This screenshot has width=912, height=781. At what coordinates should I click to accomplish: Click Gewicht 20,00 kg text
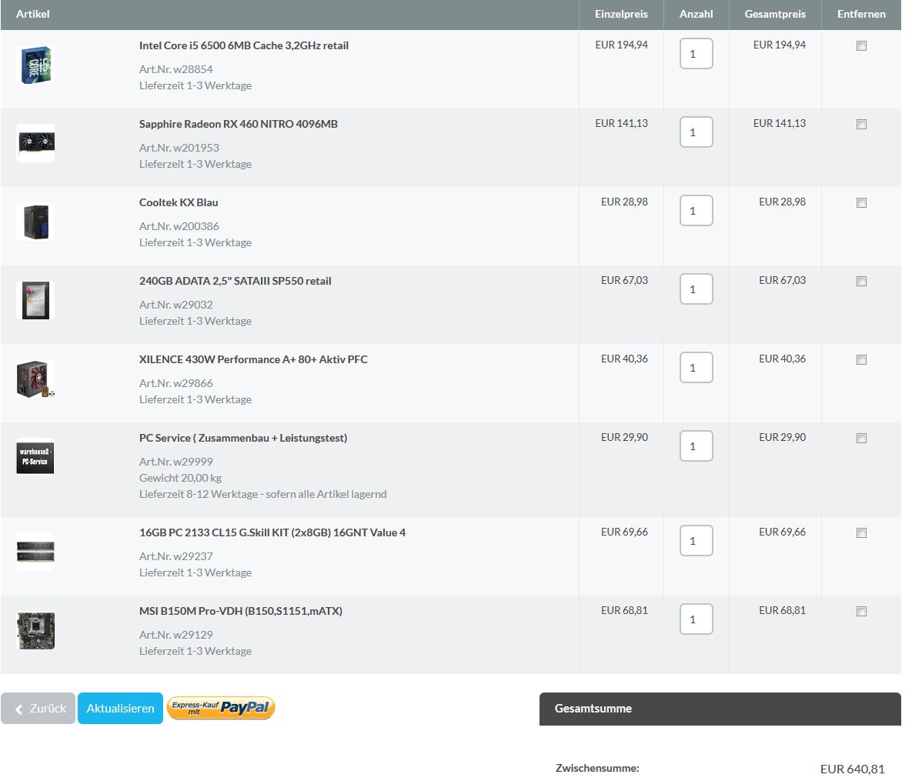pyautogui.click(x=180, y=478)
